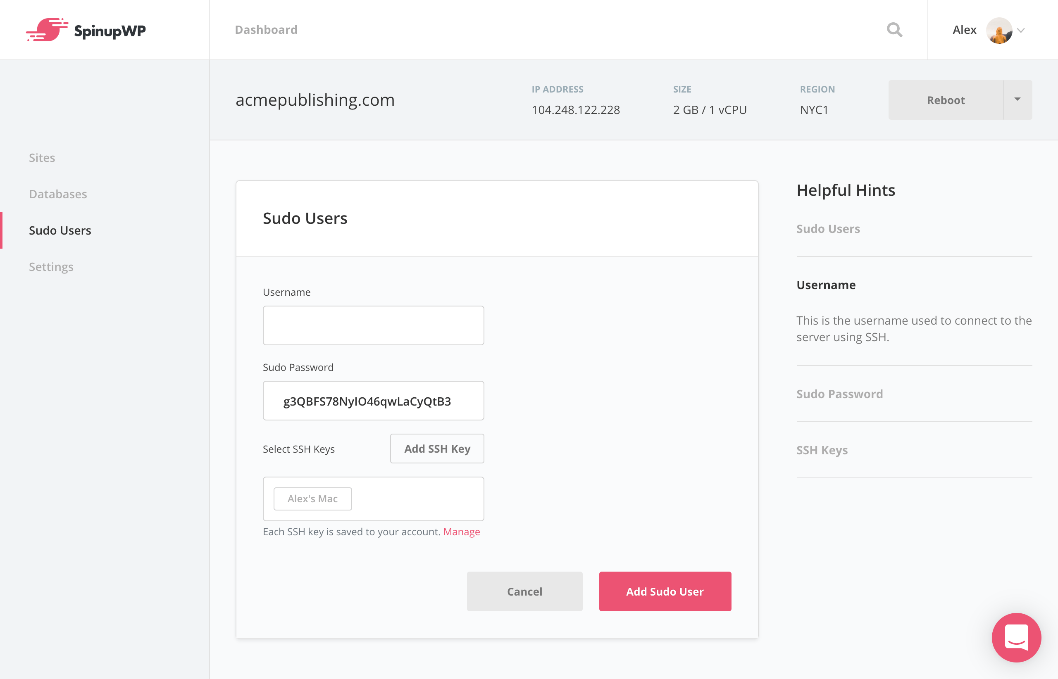Expand the Sudo Users hint
Screen dimensions: 1058x679
(828, 229)
